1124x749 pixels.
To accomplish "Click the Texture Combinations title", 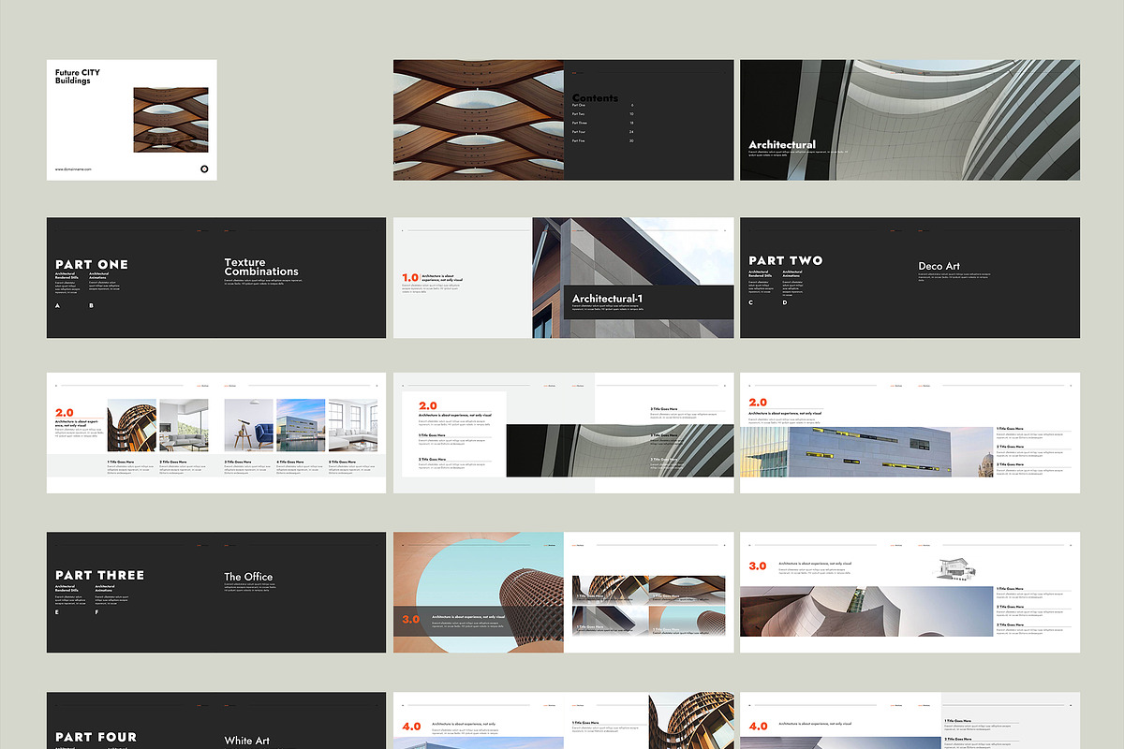I will pyautogui.click(x=261, y=267).
